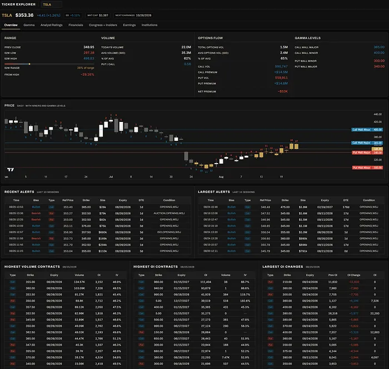Click the Mkt Cap $1.38T badge
This screenshot has width=389, height=369.
pyautogui.click(x=98, y=16)
